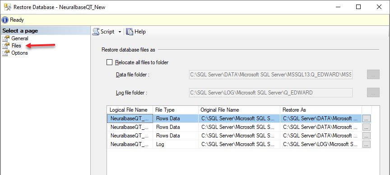
Task: Click the General page icon
Action: coord(6,38)
